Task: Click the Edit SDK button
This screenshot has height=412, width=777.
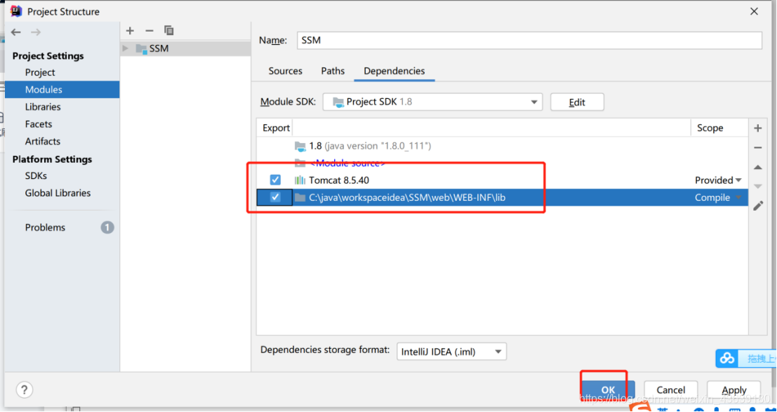Action: 577,102
